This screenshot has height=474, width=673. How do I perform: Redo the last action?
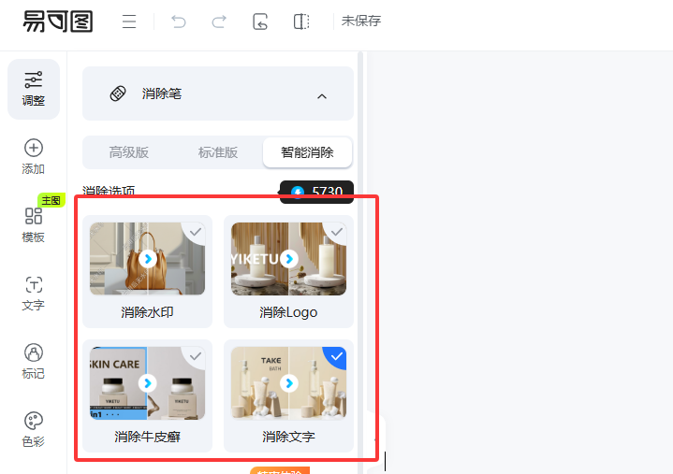point(219,22)
